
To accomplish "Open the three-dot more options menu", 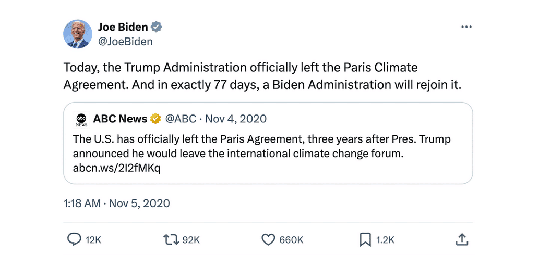I will tap(466, 27).
